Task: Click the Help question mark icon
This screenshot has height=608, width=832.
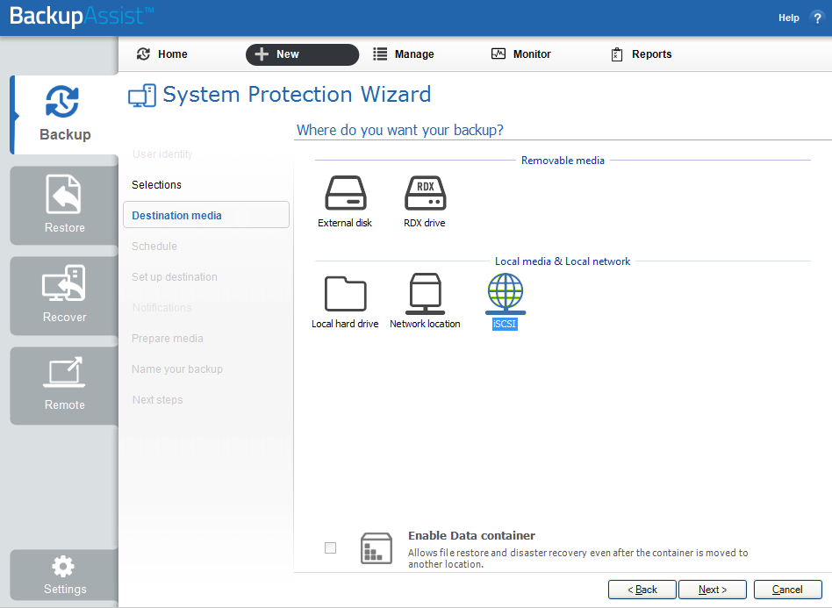Action: click(x=817, y=18)
